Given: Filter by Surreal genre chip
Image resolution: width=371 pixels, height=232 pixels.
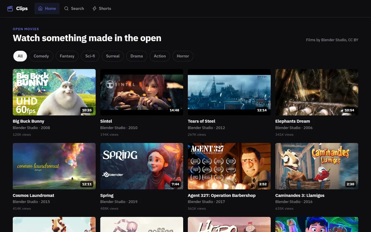Looking at the screenshot, I should click(x=112, y=56).
